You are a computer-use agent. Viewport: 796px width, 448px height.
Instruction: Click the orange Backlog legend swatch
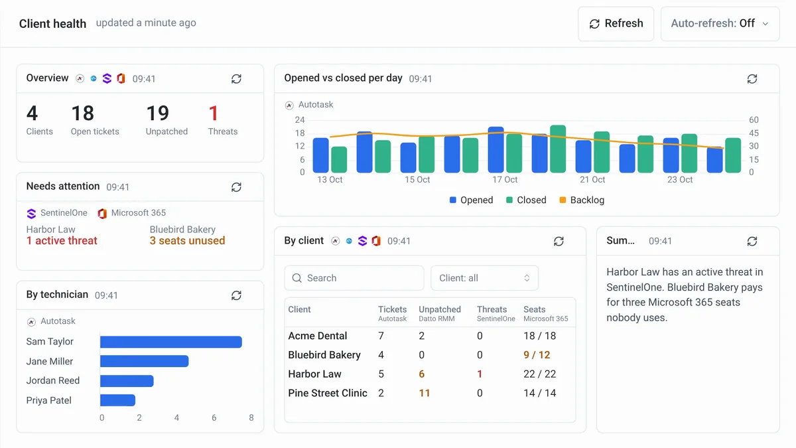(563, 200)
